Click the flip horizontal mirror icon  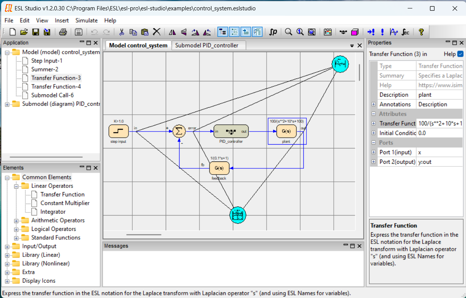pos(172,32)
